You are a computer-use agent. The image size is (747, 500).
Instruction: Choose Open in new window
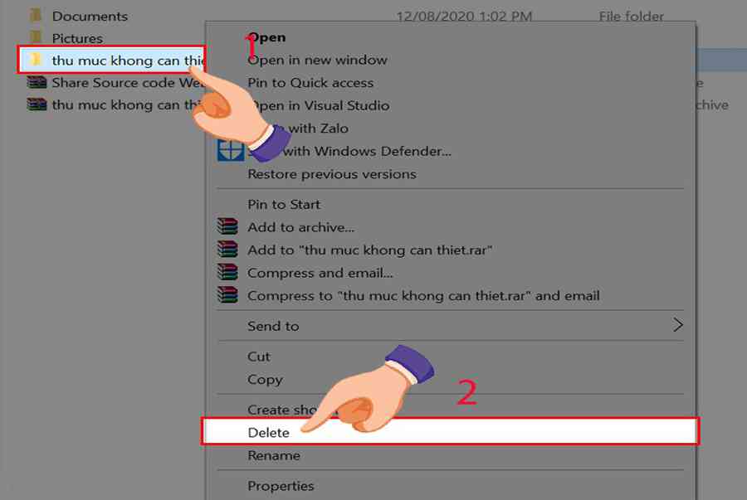tap(317, 60)
